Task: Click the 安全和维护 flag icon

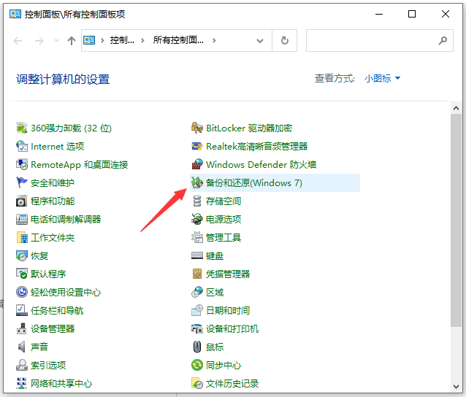Action: coord(22,182)
